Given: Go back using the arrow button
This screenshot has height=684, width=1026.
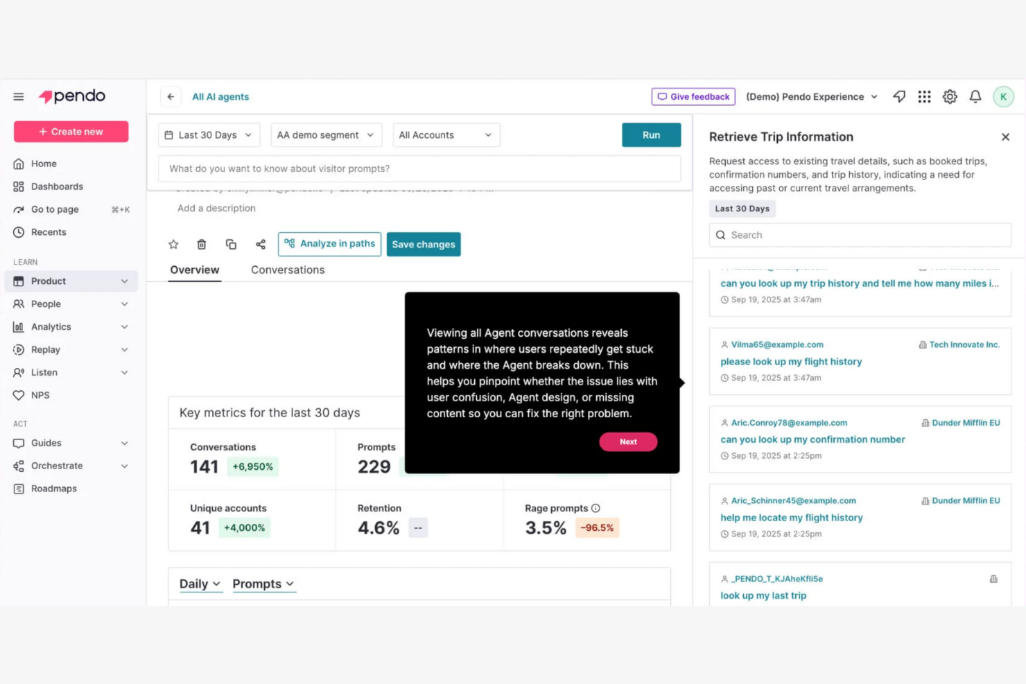Looking at the screenshot, I should (x=171, y=97).
